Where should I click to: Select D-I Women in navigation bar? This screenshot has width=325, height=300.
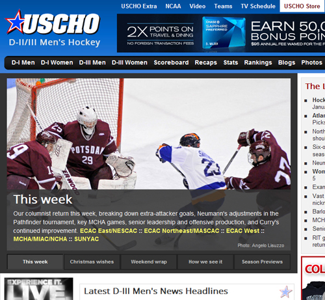[57, 62]
